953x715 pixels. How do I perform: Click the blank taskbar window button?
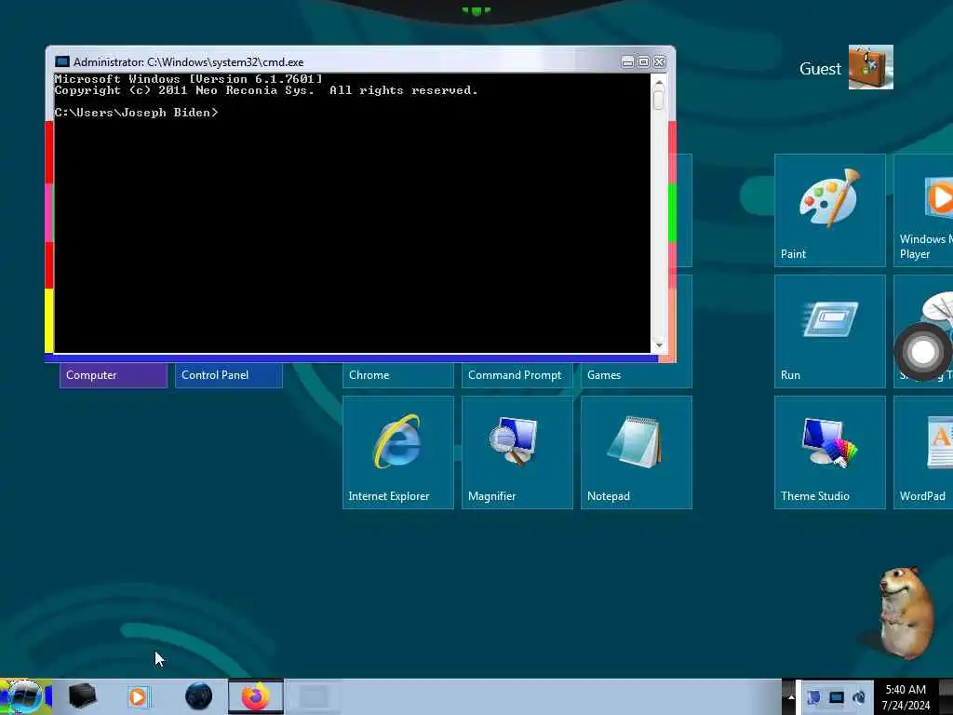tap(314, 696)
